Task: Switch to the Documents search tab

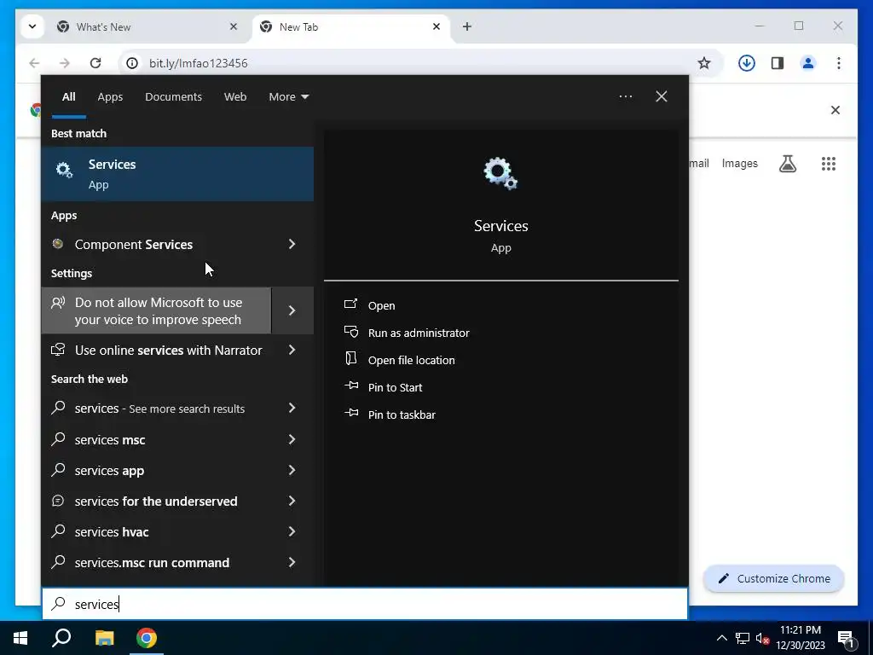Action: tap(173, 97)
